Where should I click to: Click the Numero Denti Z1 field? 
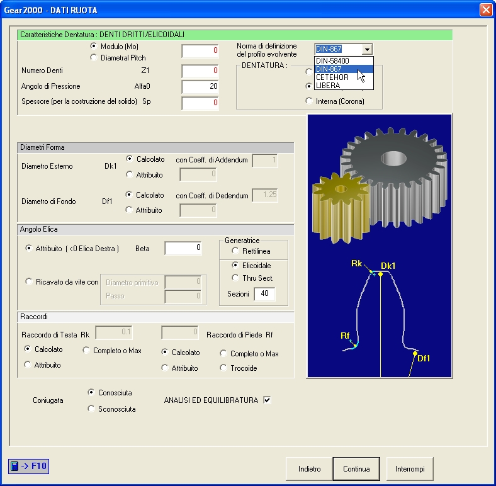(200, 71)
